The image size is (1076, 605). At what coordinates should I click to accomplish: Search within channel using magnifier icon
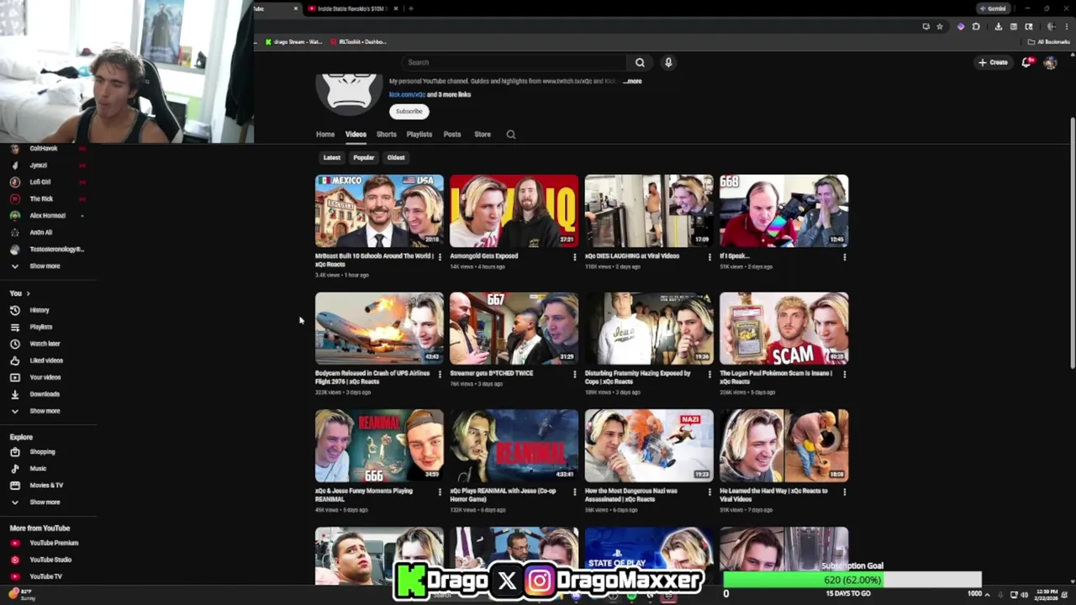pyautogui.click(x=510, y=134)
